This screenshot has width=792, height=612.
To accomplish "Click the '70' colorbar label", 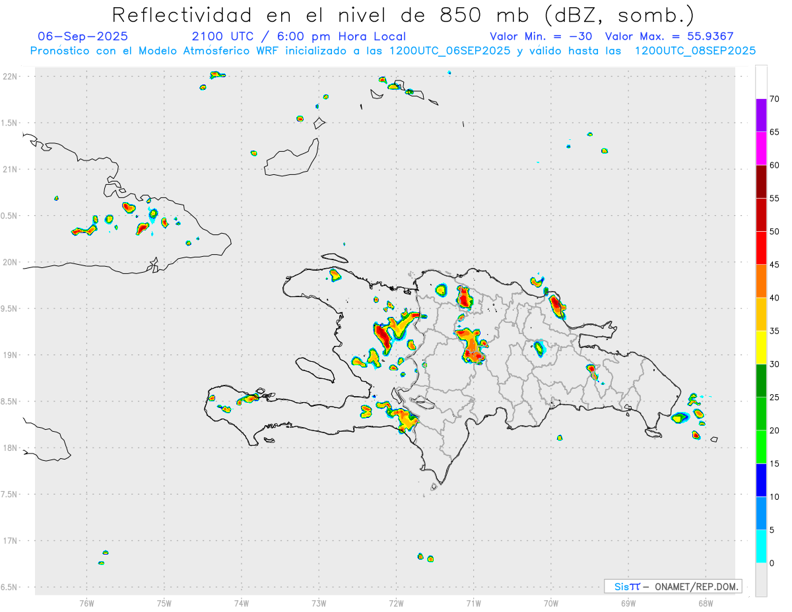I will click(x=775, y=99).
